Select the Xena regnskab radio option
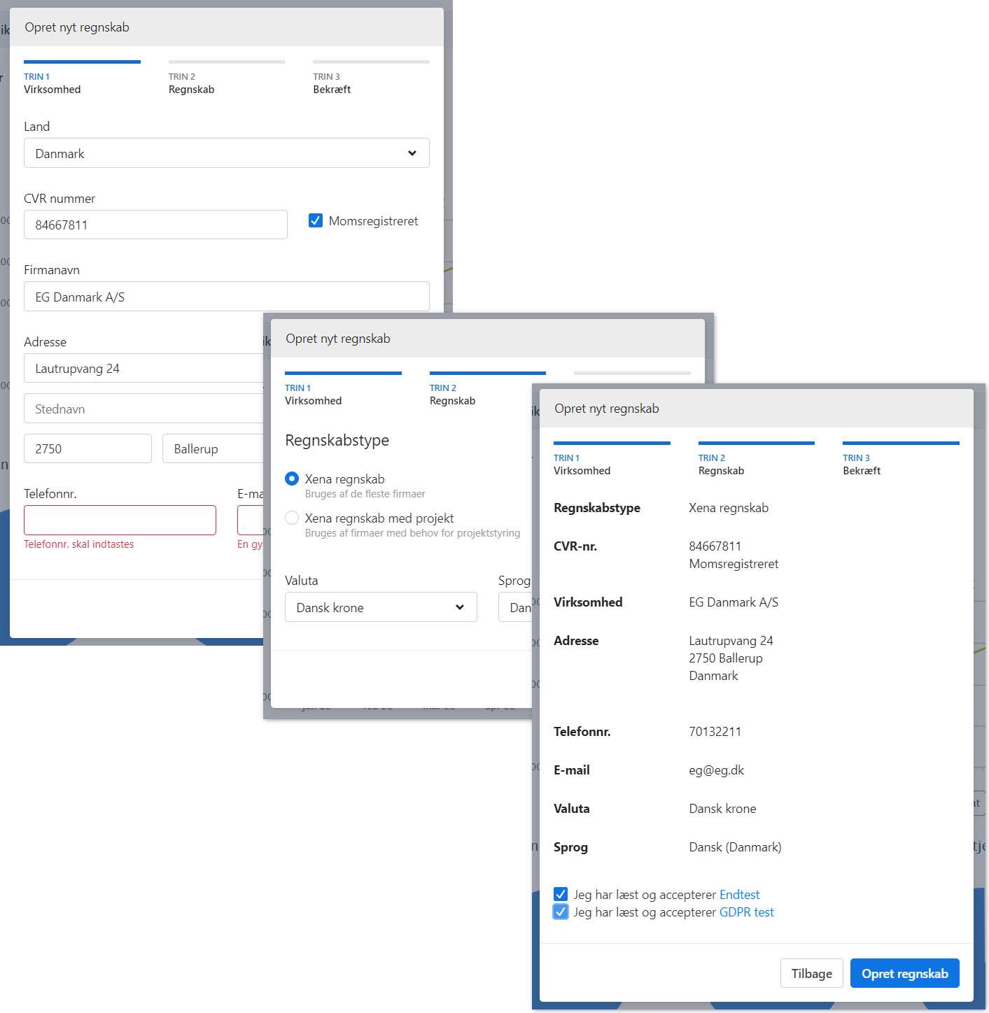Screen dimensions: 989x1013 [292, 479]
